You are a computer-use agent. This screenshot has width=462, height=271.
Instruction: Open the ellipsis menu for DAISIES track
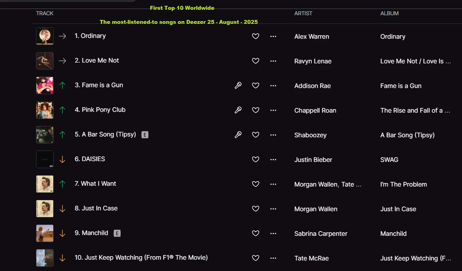pos(273,160)
